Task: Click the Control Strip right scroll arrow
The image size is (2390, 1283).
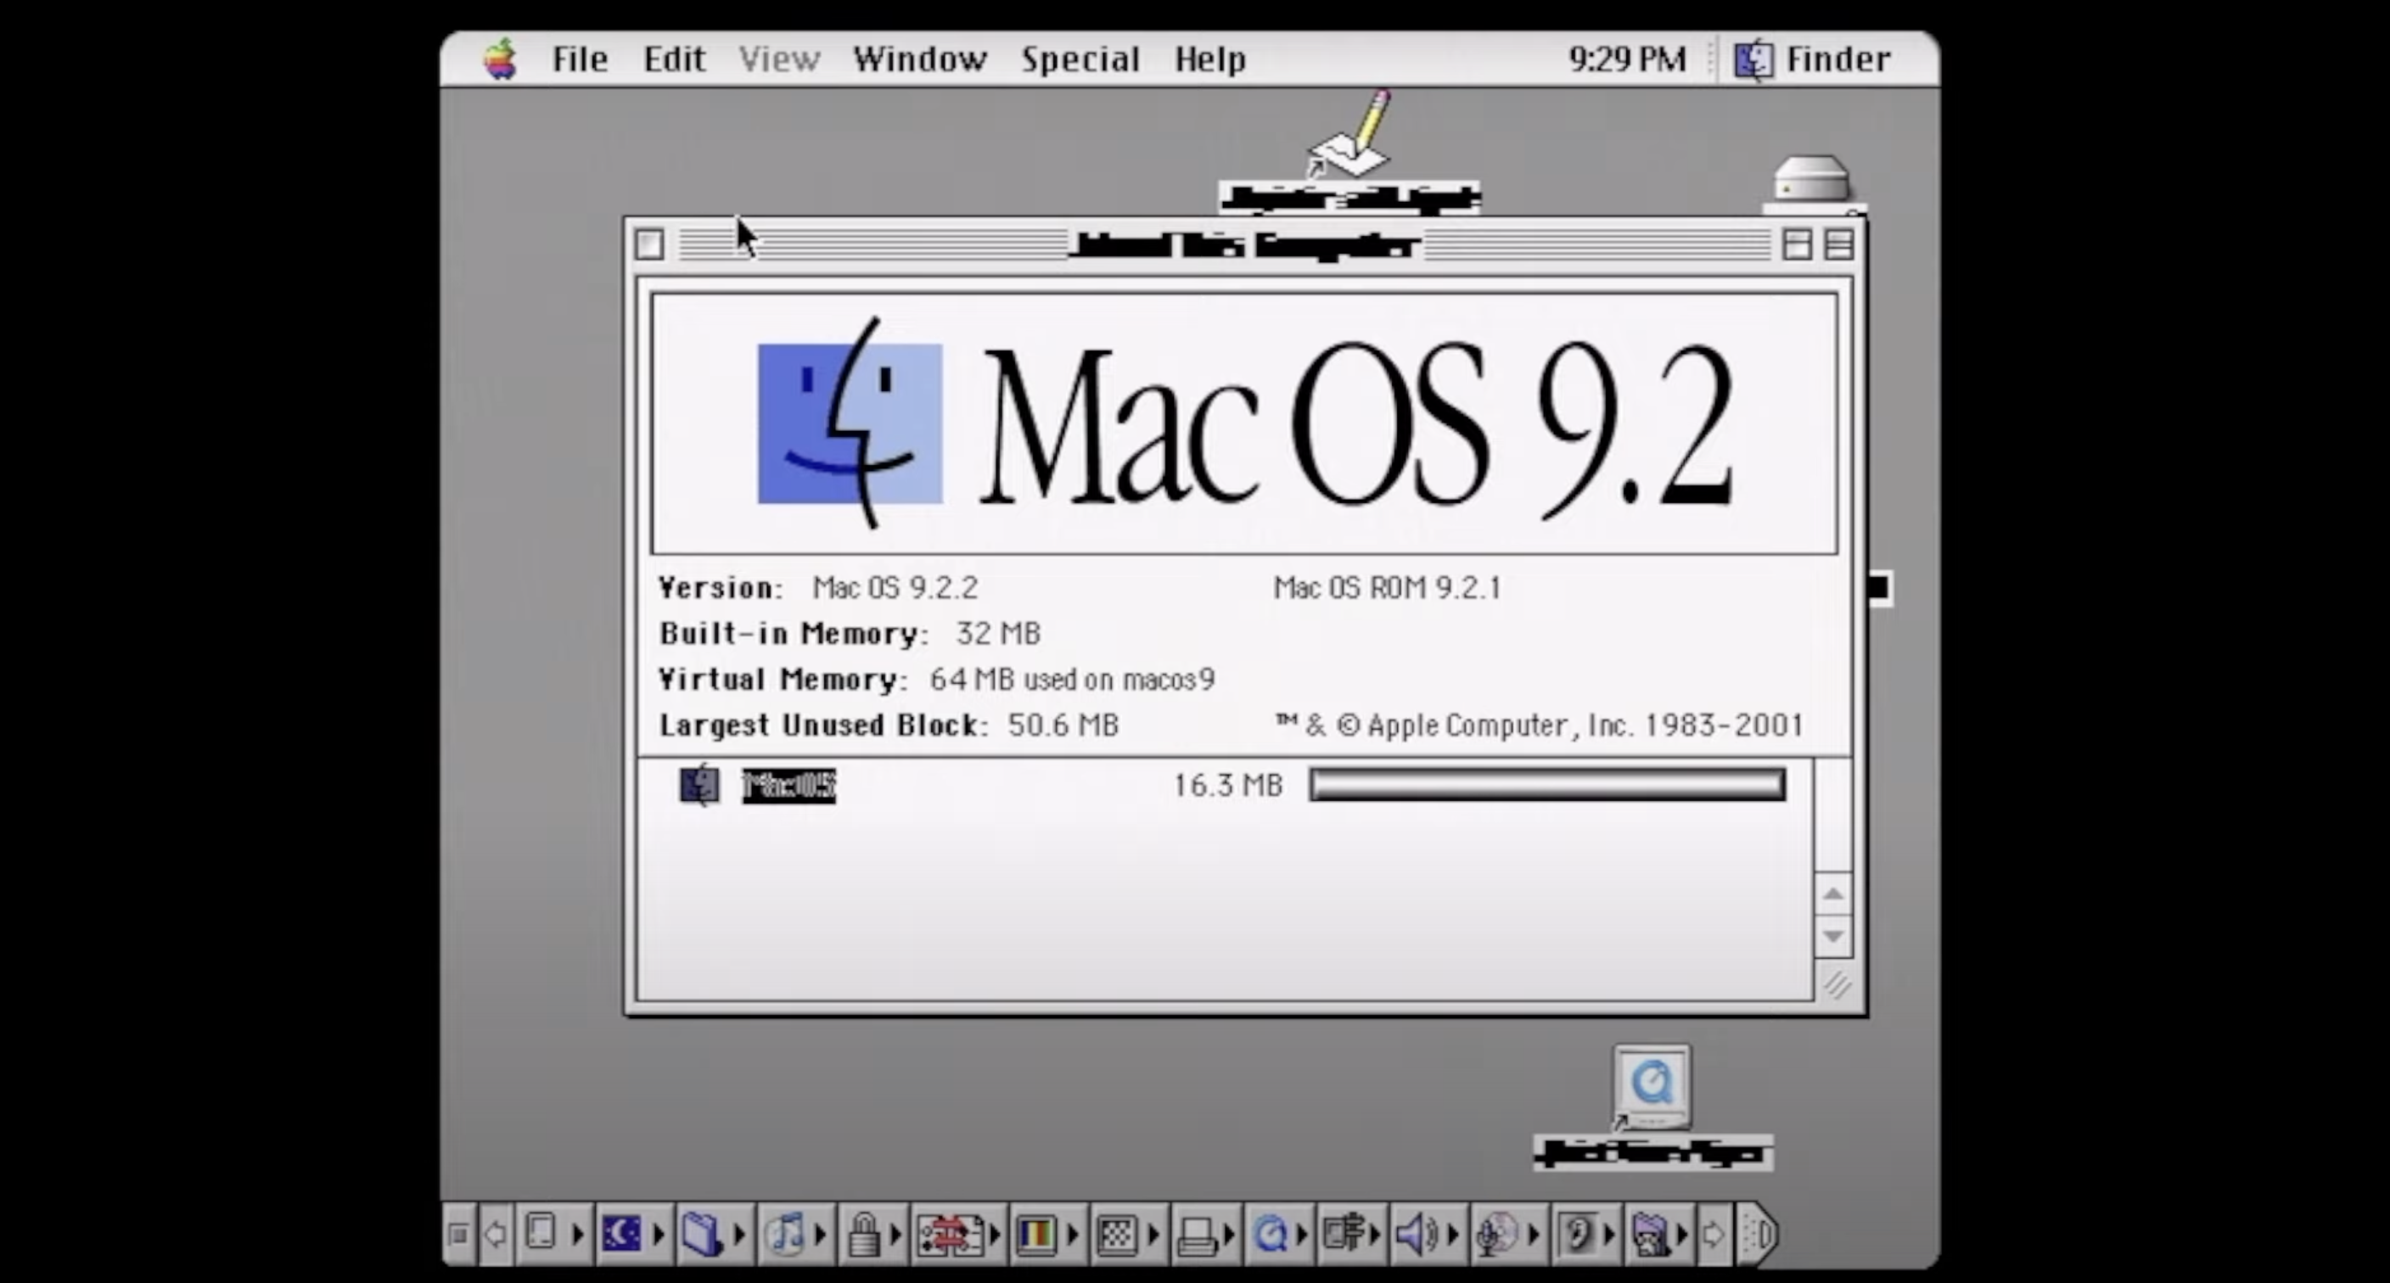Action: (x=1714, y=1235)
